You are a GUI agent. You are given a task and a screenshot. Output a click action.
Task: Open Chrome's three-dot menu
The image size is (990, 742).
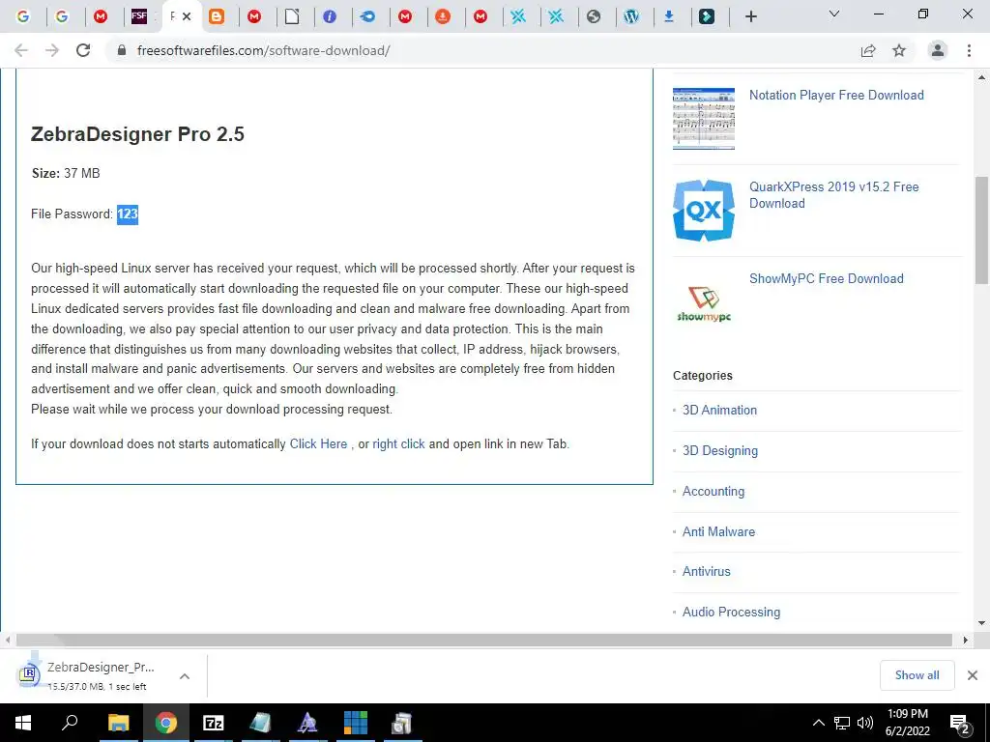(x=969, y=50)
